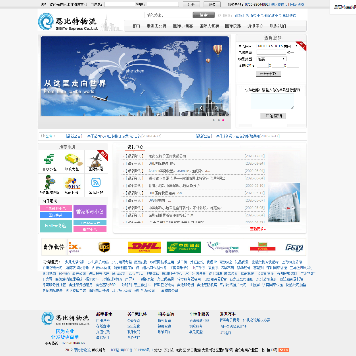Click the hot air balloon on the banner
This screenshot has height=356, width=356.
tap(218, 49)
